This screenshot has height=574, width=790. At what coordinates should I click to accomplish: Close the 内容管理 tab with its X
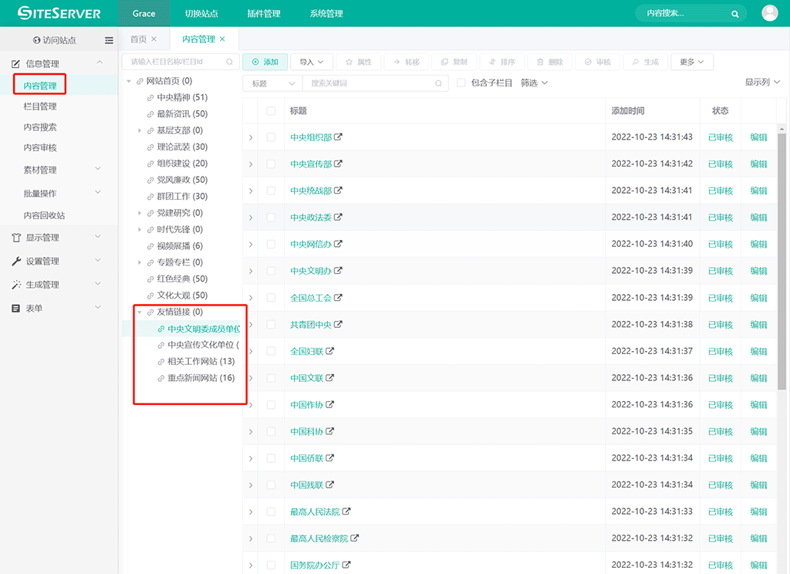pyautogui.click(x=223, y=39)
